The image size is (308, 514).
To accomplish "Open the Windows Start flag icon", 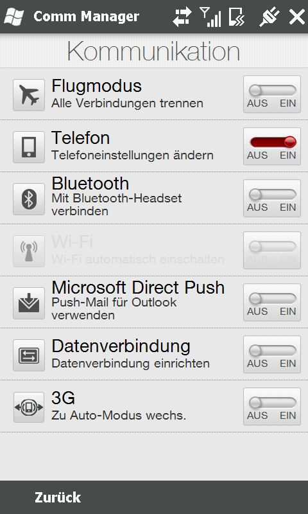I will (13, 16).
